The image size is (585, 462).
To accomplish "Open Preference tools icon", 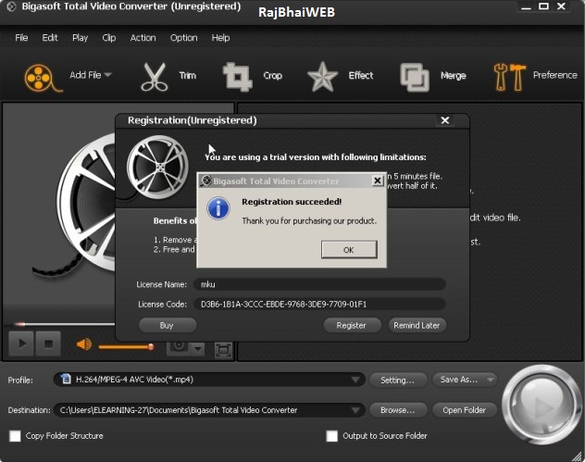I will point(509,77).
